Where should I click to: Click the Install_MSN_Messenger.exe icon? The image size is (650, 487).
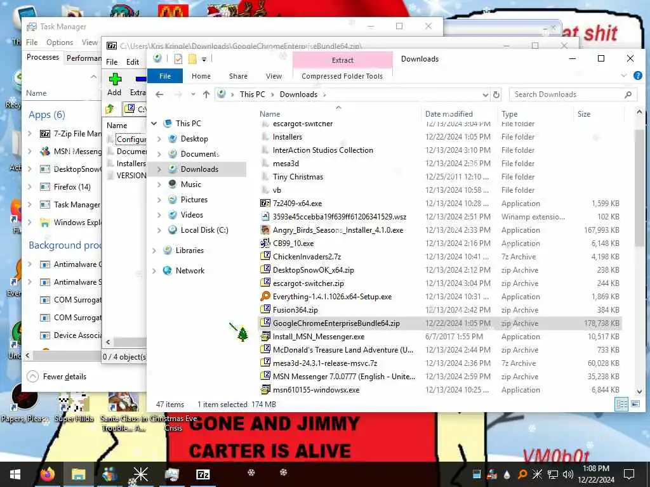click(x=265, y=336)
